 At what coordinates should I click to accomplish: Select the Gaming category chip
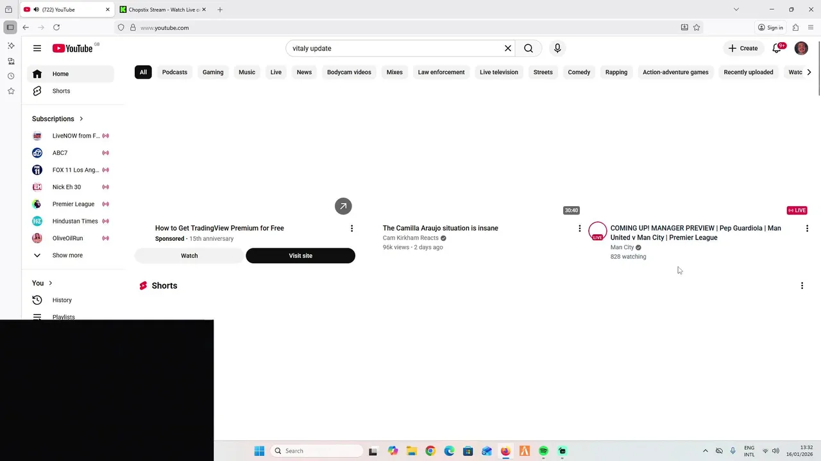[x=213, y=72]
